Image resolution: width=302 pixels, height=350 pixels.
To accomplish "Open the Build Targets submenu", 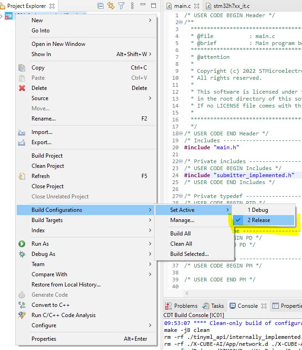I will click(x=86, y=220).
